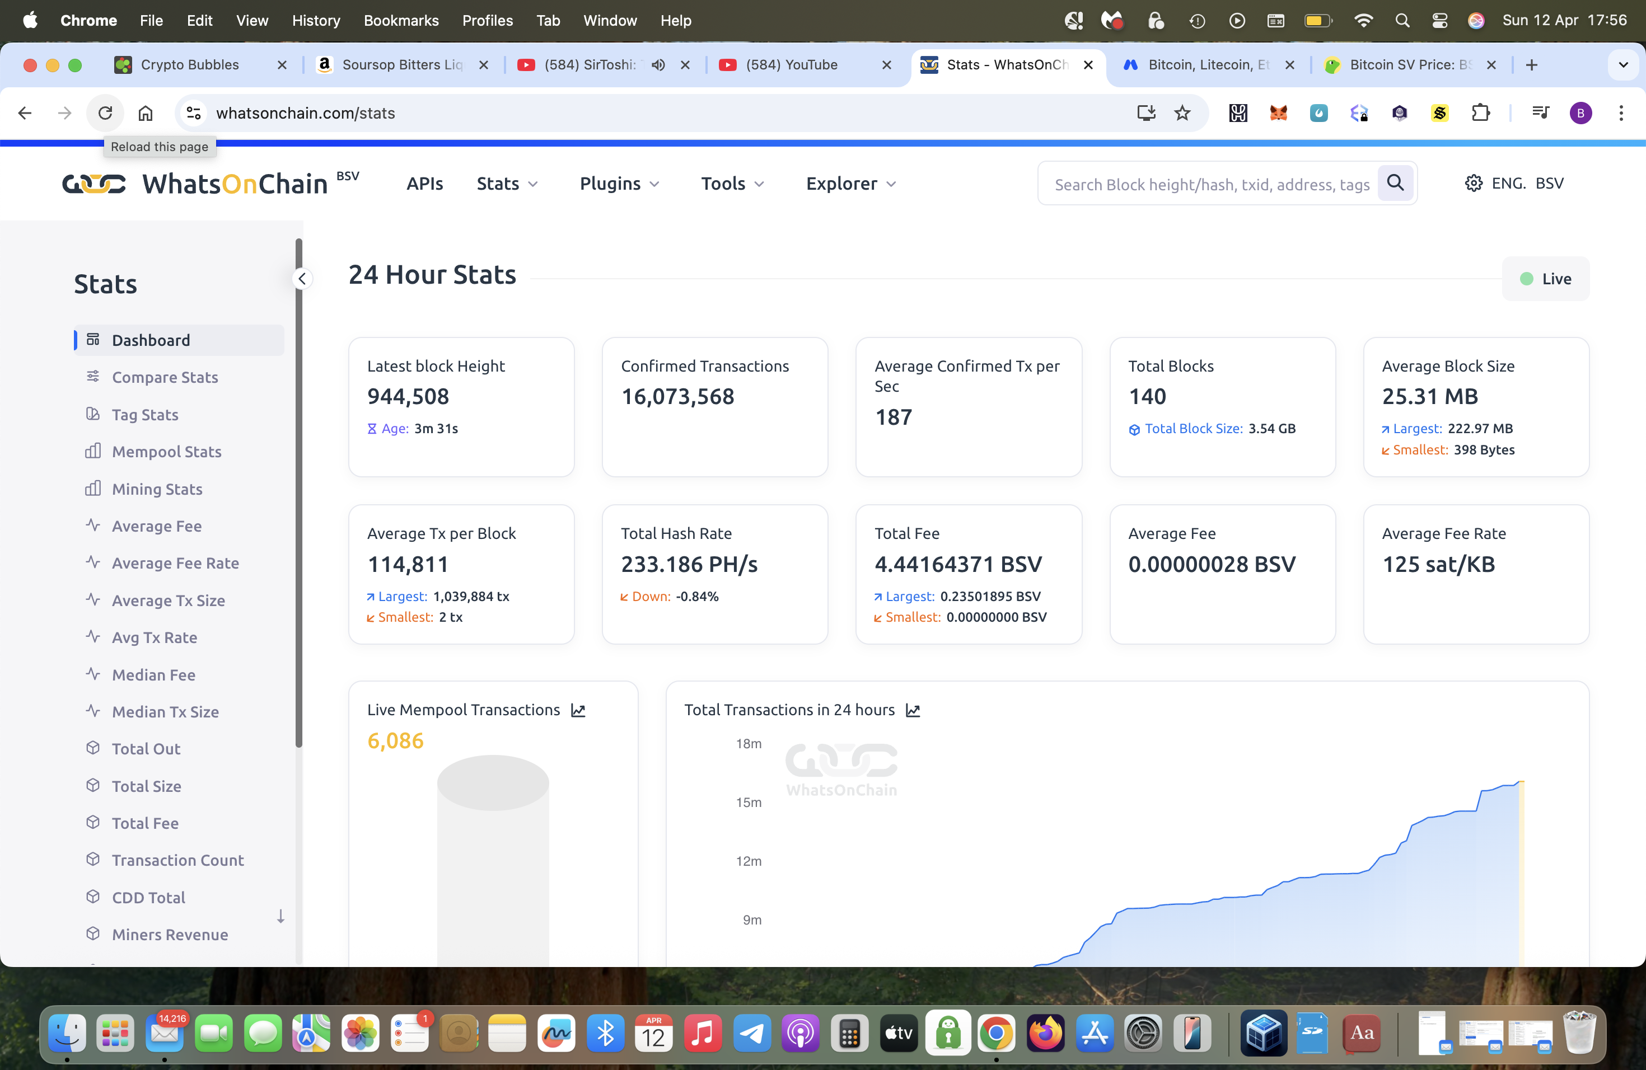Click the sidebar vertical scrollbar
This screenshot has height=1070, width=1646.
tap(299, 494)
